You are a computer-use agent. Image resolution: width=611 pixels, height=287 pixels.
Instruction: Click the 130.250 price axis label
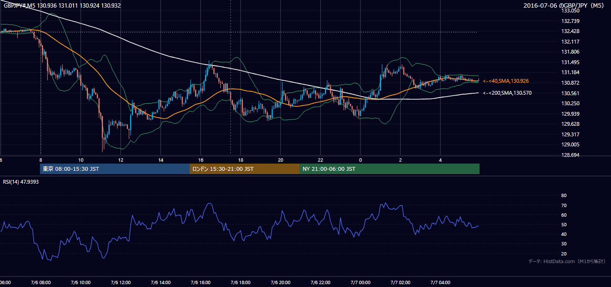571,103
